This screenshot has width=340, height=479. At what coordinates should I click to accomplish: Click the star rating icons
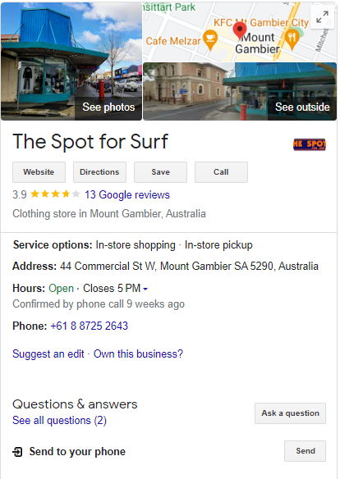(x=55, y=194)
